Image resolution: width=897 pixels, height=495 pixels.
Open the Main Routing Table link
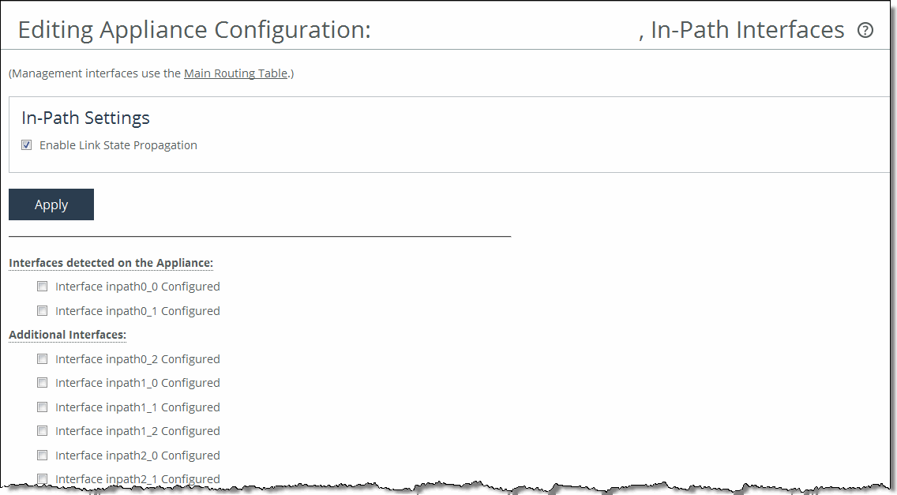click(x=235, y=73)
